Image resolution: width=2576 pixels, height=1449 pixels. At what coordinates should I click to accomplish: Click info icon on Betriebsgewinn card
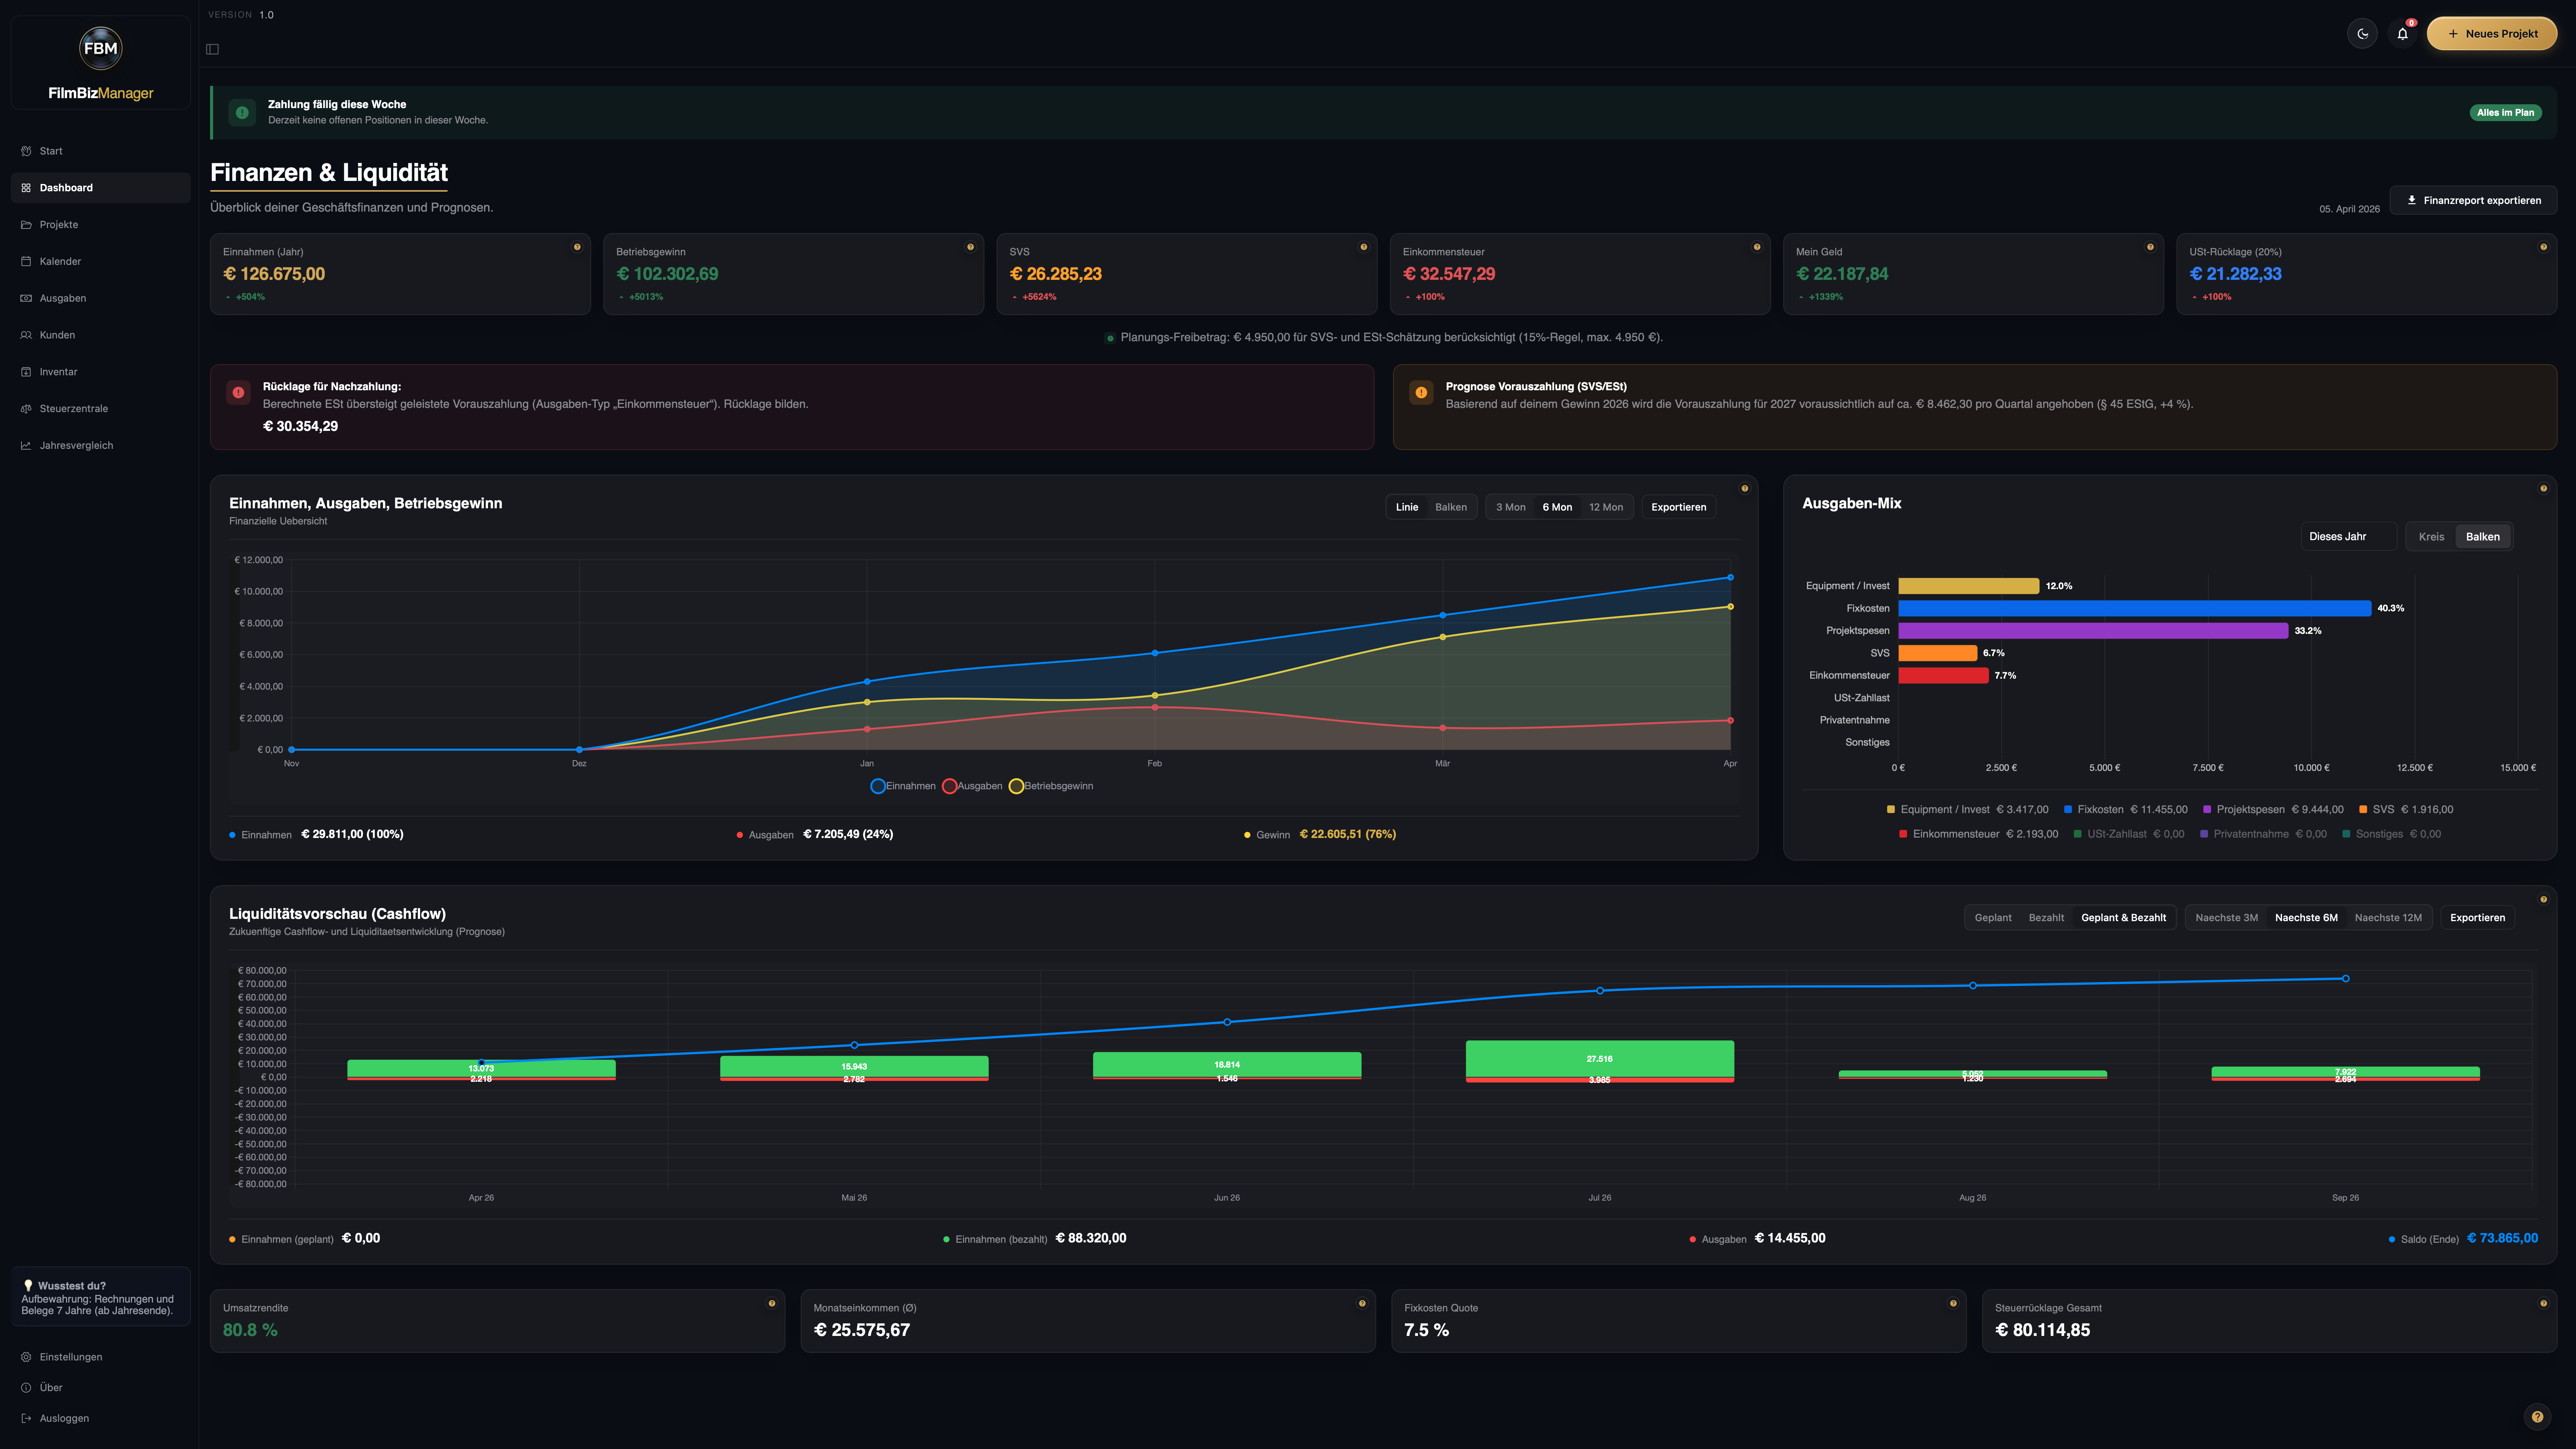tap(970, 247)
